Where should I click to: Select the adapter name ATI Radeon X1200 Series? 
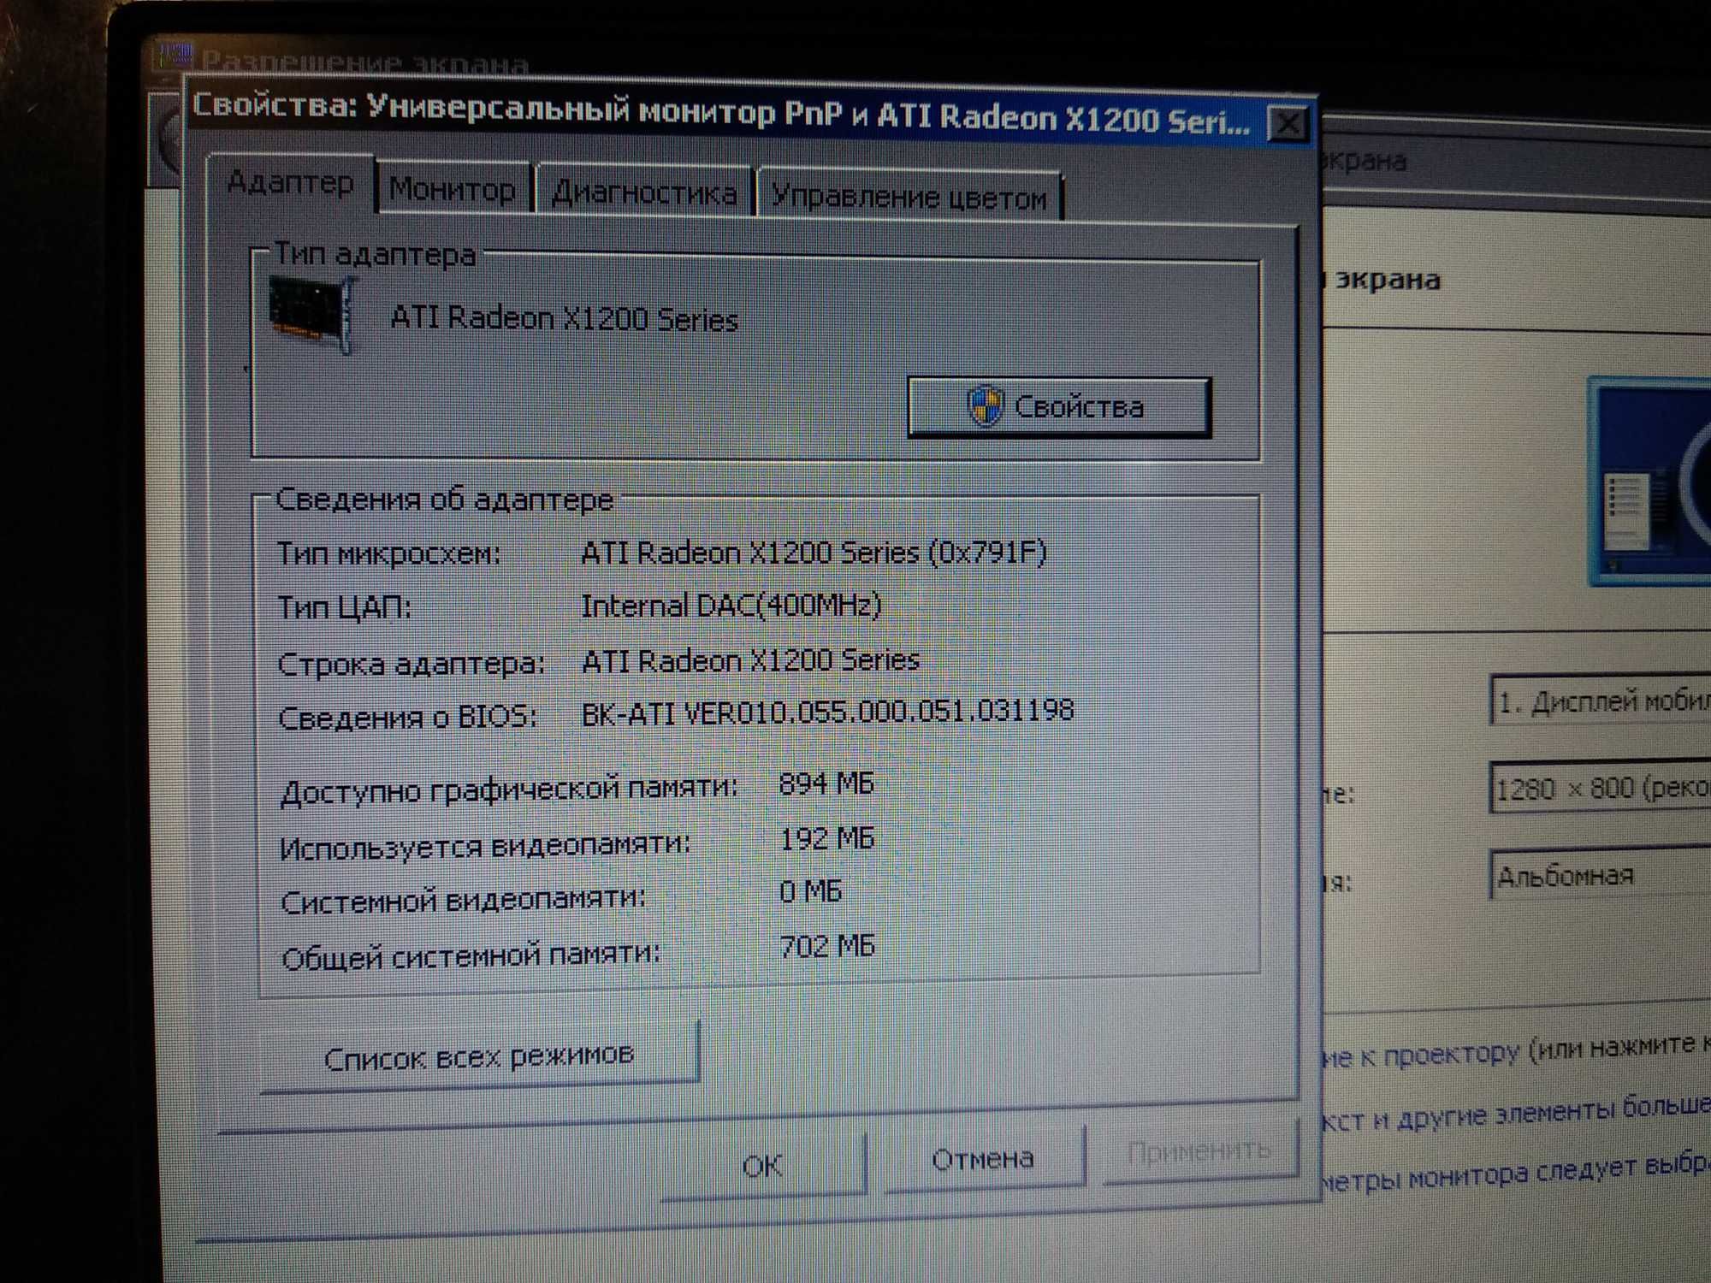pos(564,318)
